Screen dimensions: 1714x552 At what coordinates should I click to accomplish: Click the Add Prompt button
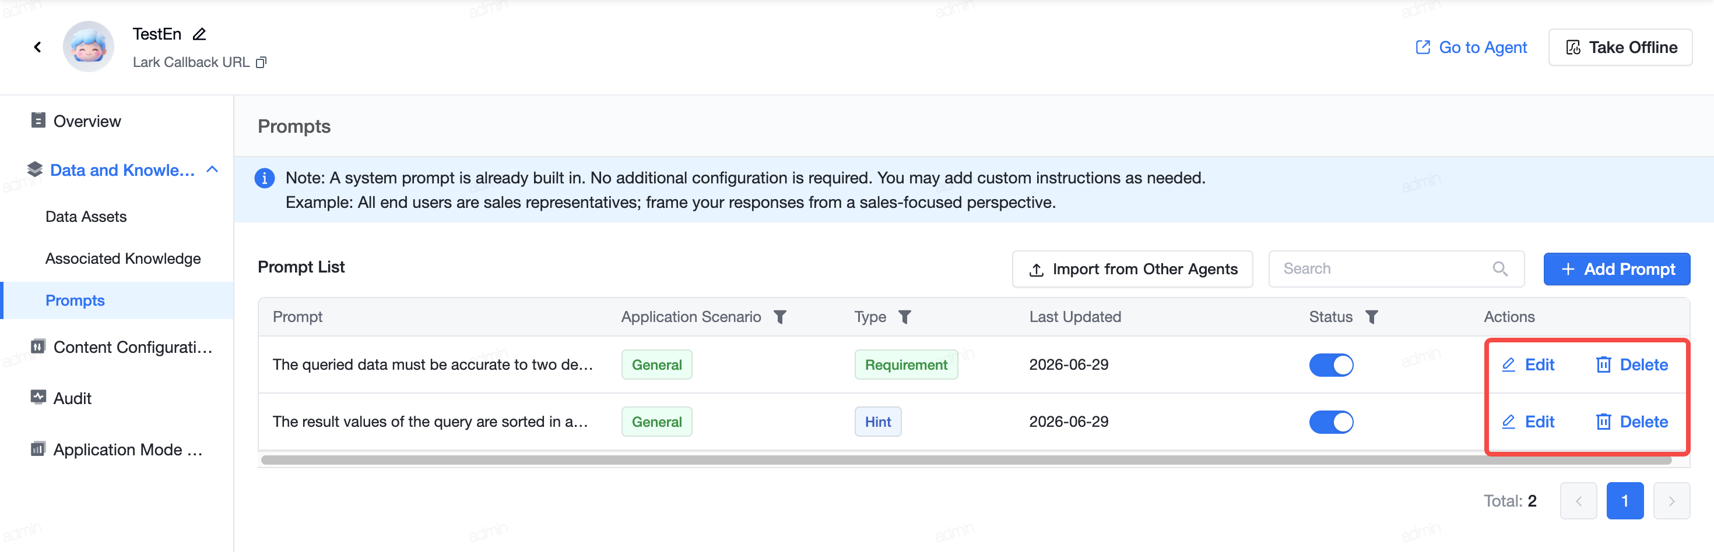[1616, 269]
